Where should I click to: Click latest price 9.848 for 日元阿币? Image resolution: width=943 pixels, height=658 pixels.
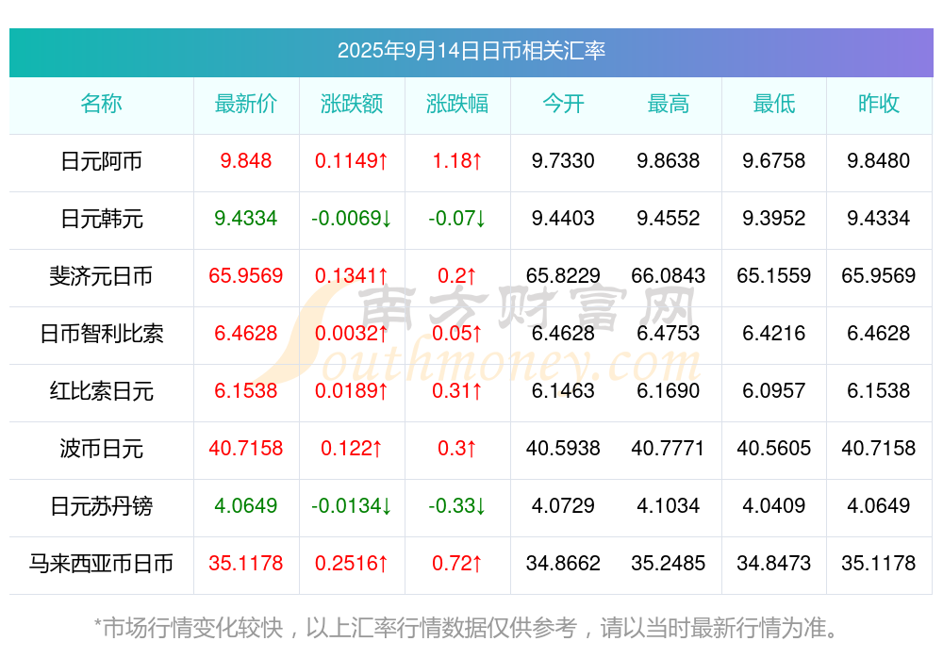[246, 160]
